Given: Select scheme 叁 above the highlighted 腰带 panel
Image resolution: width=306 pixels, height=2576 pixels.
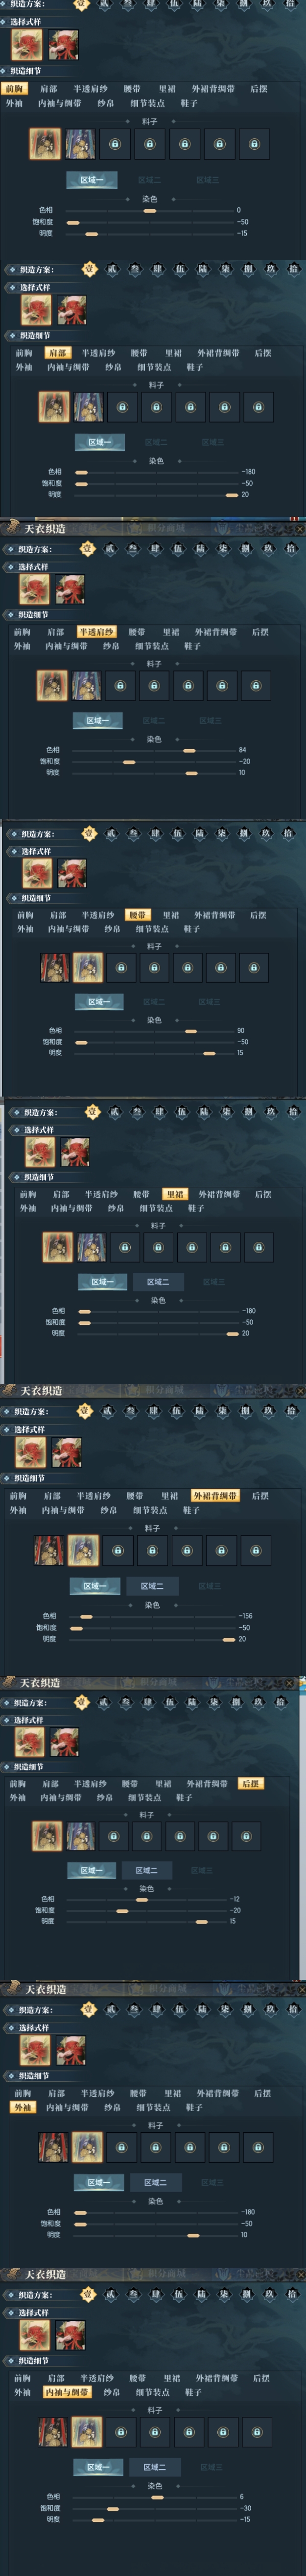Looking at the screenshot, I should tap(133, 833).
